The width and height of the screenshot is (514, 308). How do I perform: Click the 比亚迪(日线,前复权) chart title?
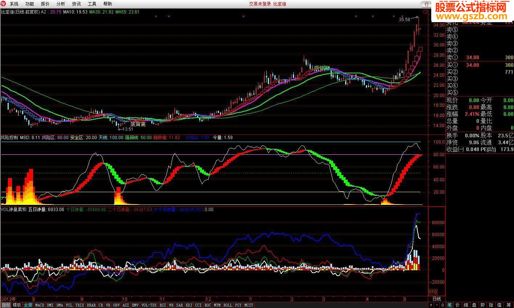20,12
